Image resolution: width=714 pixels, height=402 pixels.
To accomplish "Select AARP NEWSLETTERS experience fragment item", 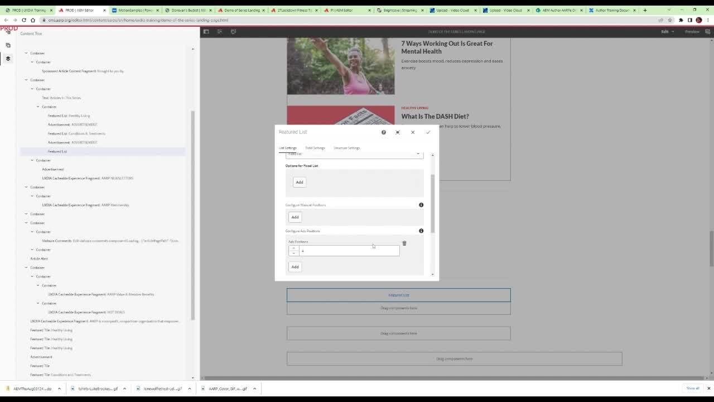I will (x=88, y=178).
